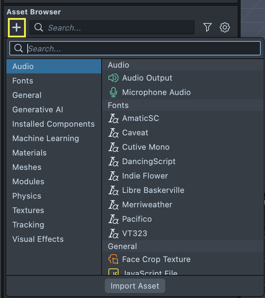Click the plus add asset icon
The image size is (265, 298).
(17, 28)
